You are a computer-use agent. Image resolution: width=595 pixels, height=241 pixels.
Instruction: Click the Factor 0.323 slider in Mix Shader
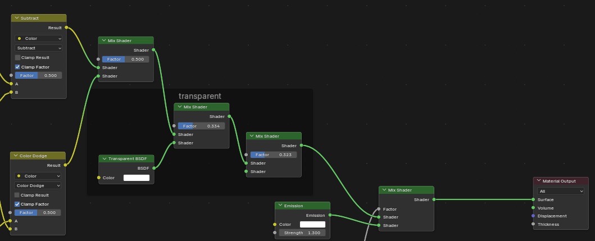click(x=273, y=155)
